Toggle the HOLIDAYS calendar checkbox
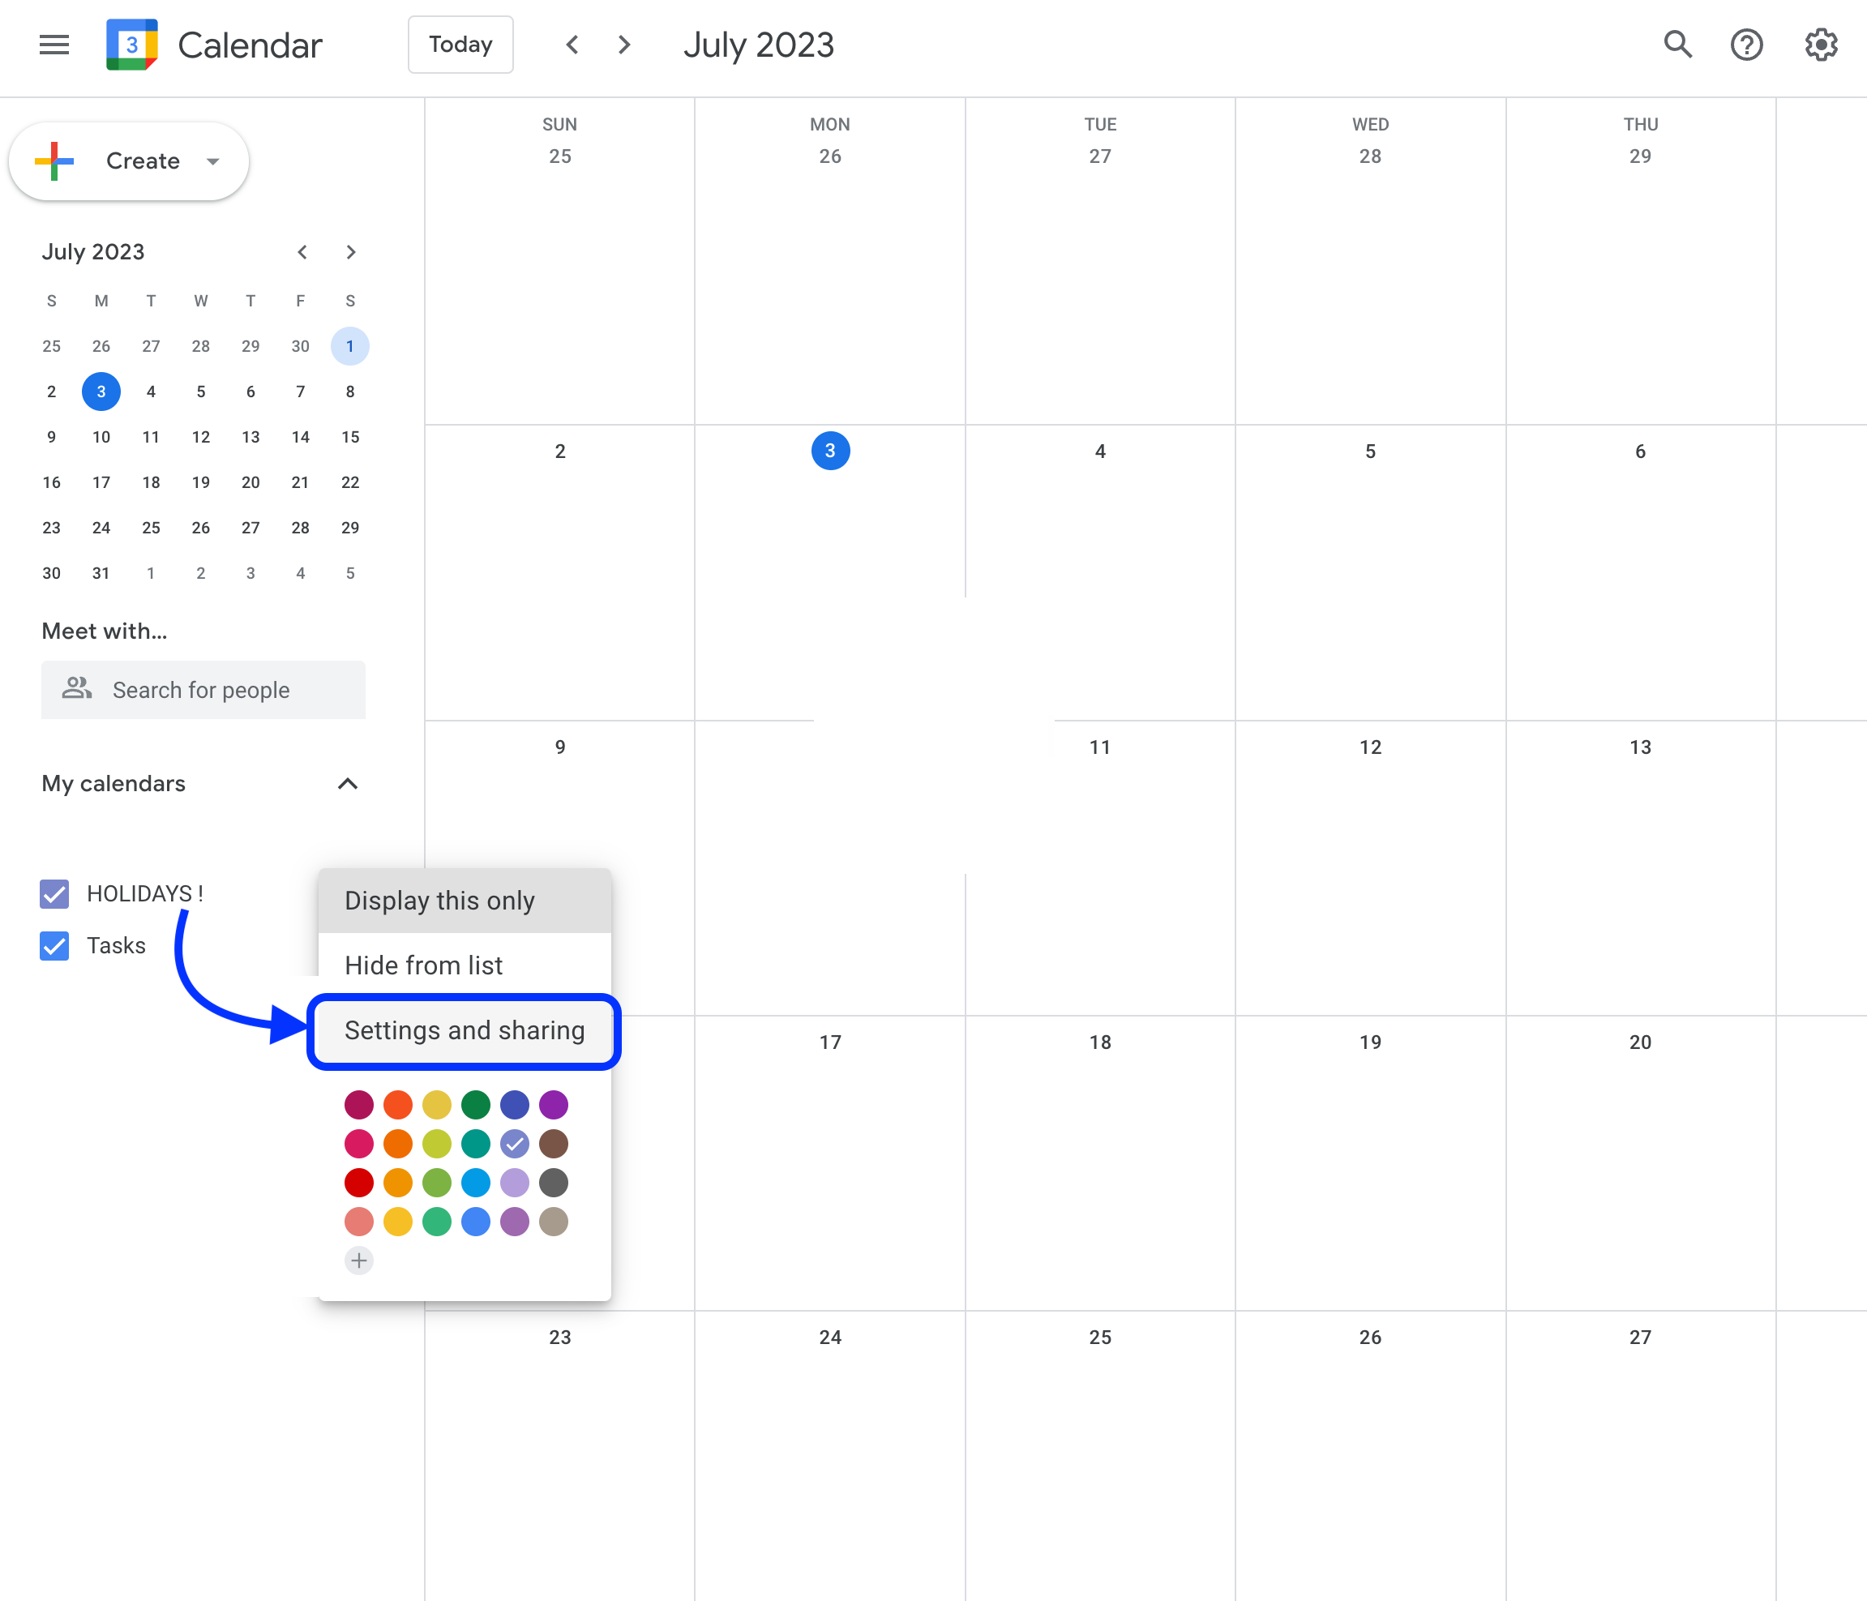The image size is (1867, 1601). [57, 892]
